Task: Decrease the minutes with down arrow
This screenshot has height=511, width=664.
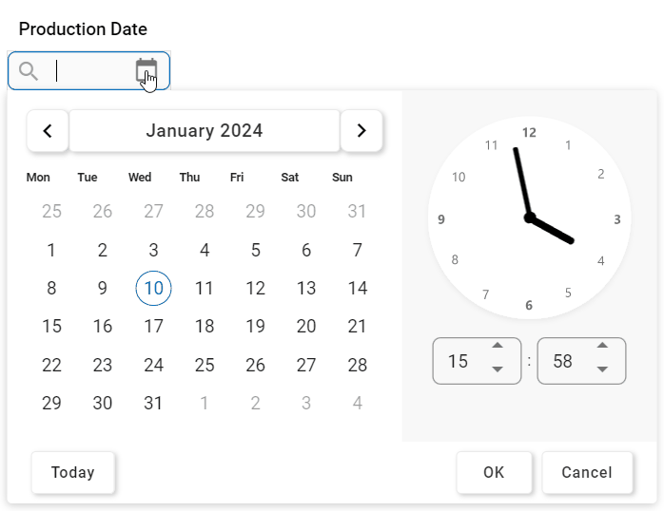Action: click(x=602, y=370)
